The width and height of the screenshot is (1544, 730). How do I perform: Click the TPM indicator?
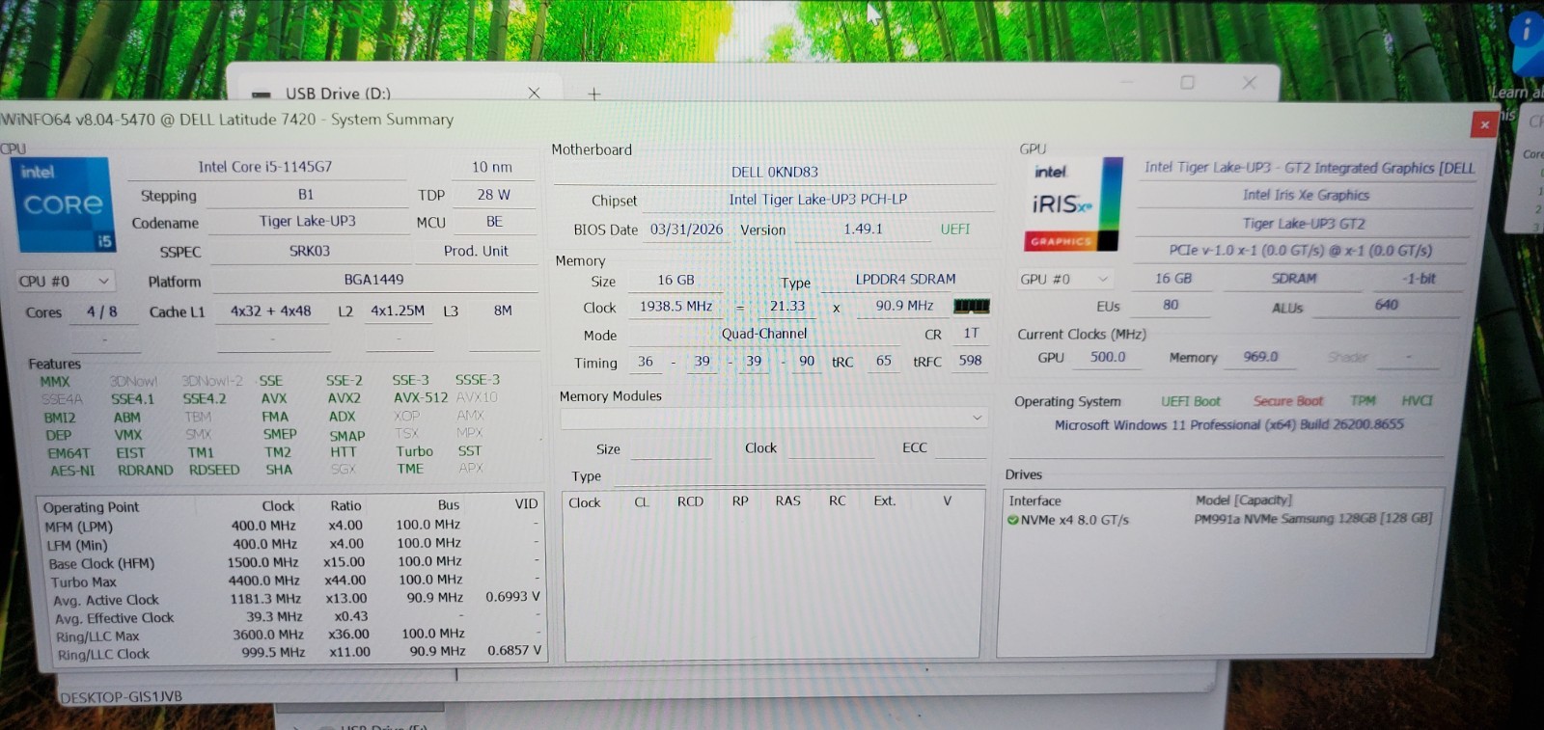(x=1363, y=400)
